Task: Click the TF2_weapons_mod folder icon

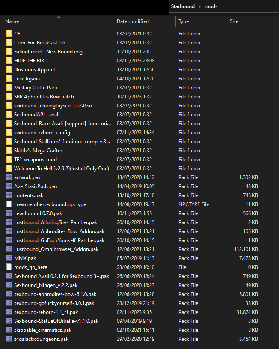Action: [9, 160]
